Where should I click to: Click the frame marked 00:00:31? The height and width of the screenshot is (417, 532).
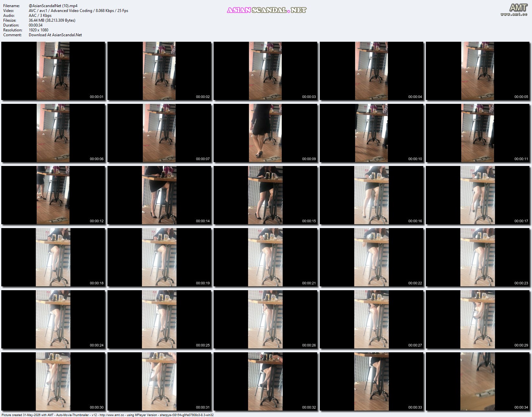tap(159, 381)
